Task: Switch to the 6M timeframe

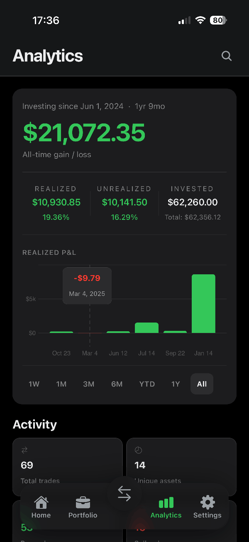Action: pos(117,384)
